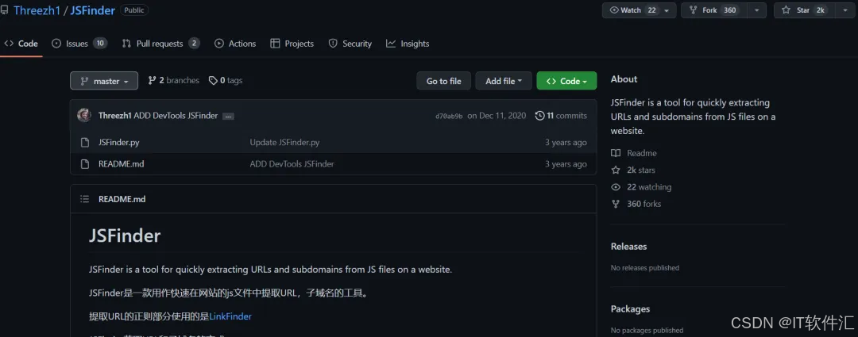Open the ADD DevTools JSFinder commit in README.md row

tap(292, 164)
